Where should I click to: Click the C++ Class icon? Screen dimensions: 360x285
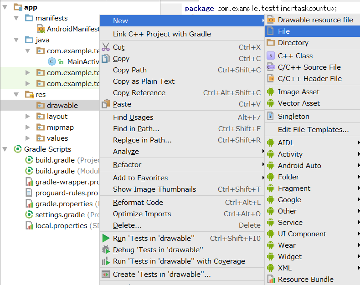[271, 56]
